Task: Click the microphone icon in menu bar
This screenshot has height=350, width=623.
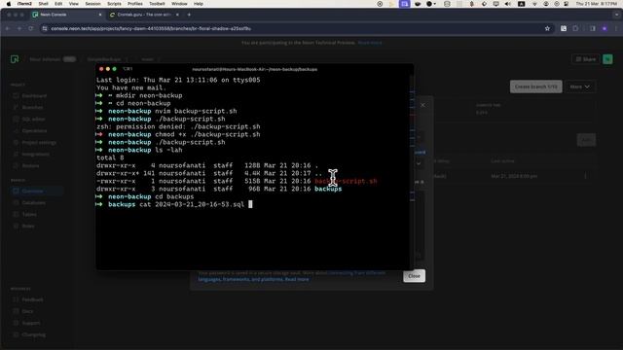Action: pos(471,4)
